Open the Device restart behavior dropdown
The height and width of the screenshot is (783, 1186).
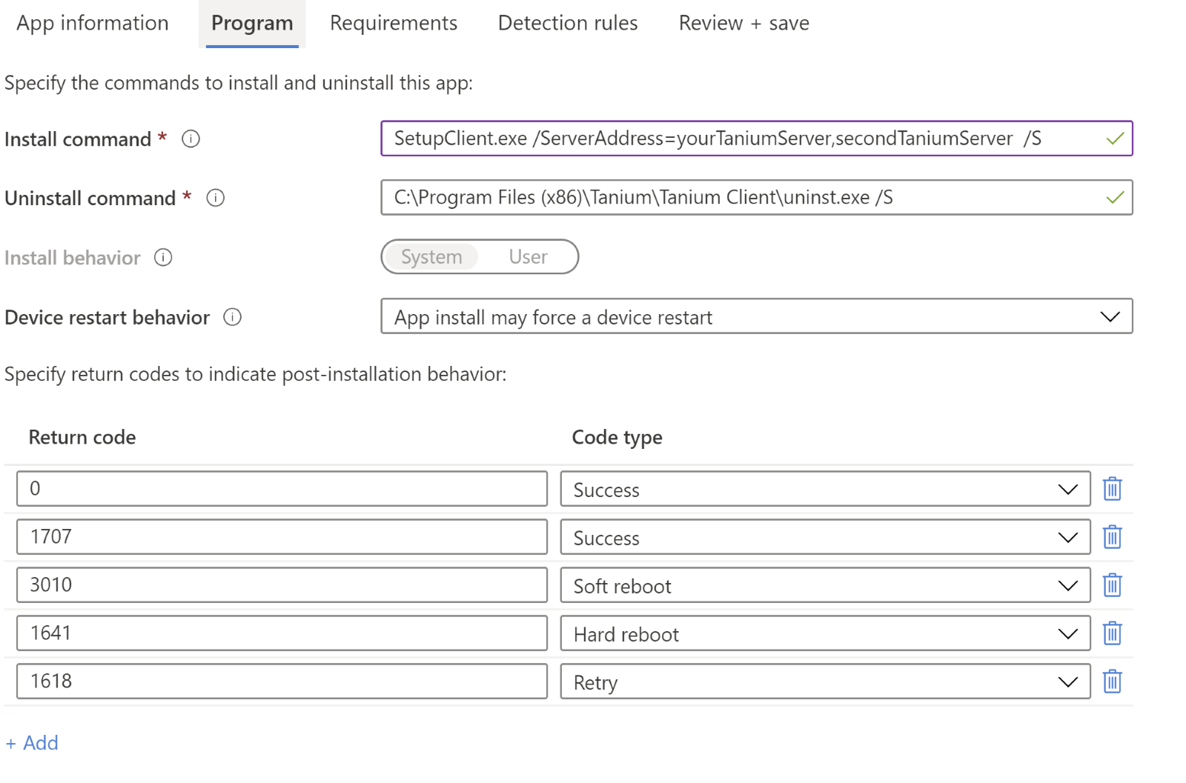point(1110,316)
